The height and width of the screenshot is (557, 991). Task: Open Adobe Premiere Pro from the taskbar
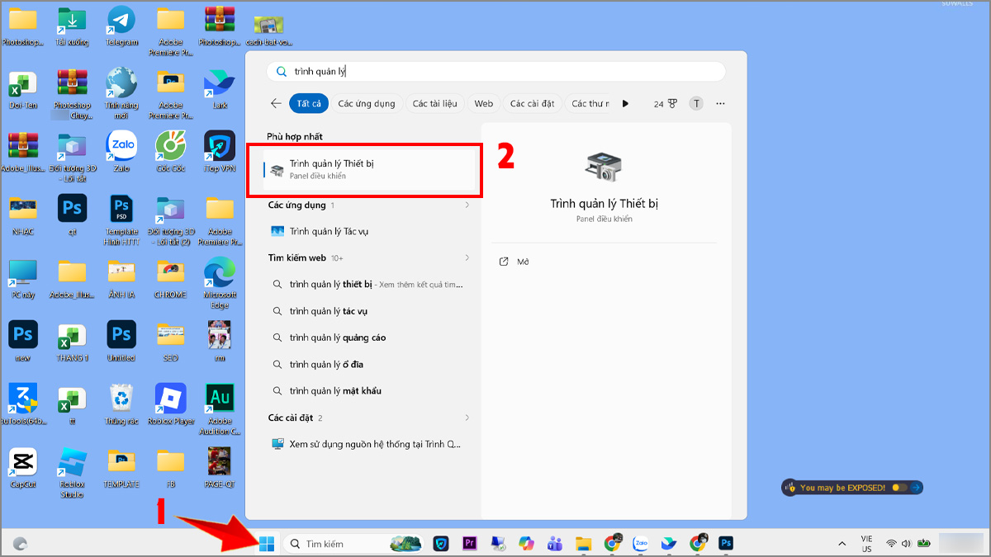[470, 543]
